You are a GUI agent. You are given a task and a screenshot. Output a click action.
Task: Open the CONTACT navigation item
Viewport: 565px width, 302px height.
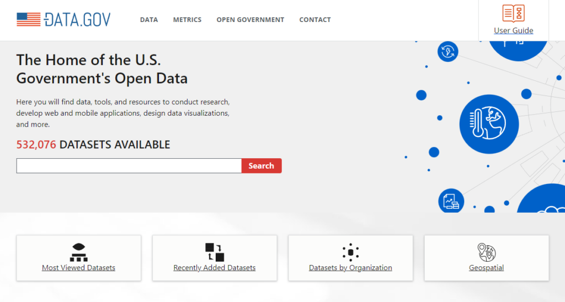tap(315, 20)
